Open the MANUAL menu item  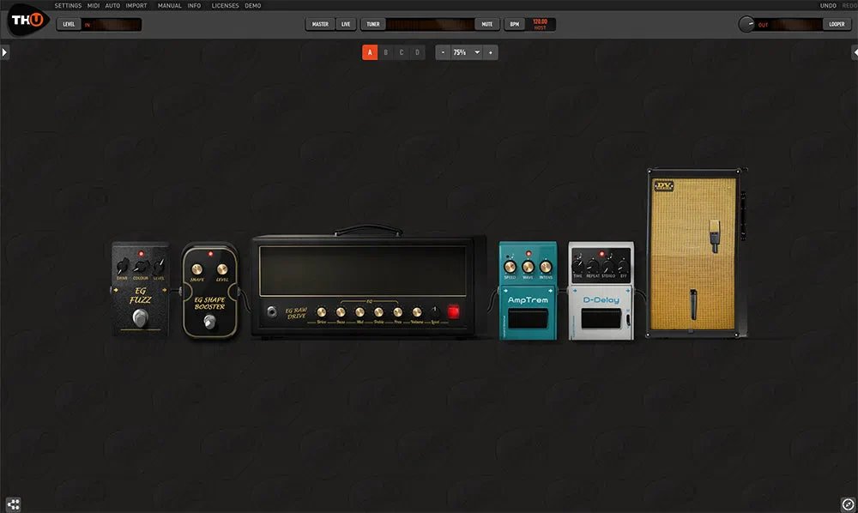tap(170, 5)
